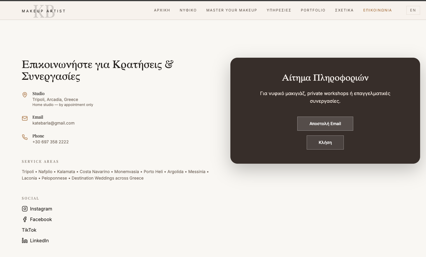The image size is (426, 257).
Task: Click the Email envelope icon
Action: coord(25,118)
